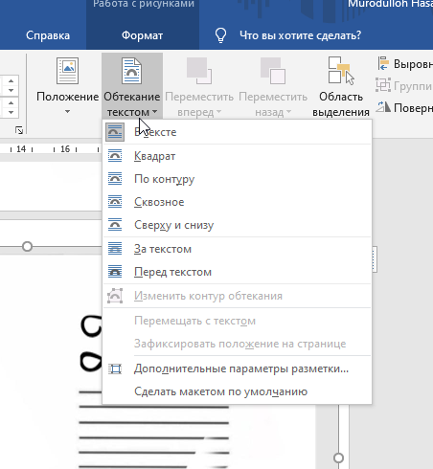
Task: Click the Повернуть rotate button
Action: coord(405,108)
